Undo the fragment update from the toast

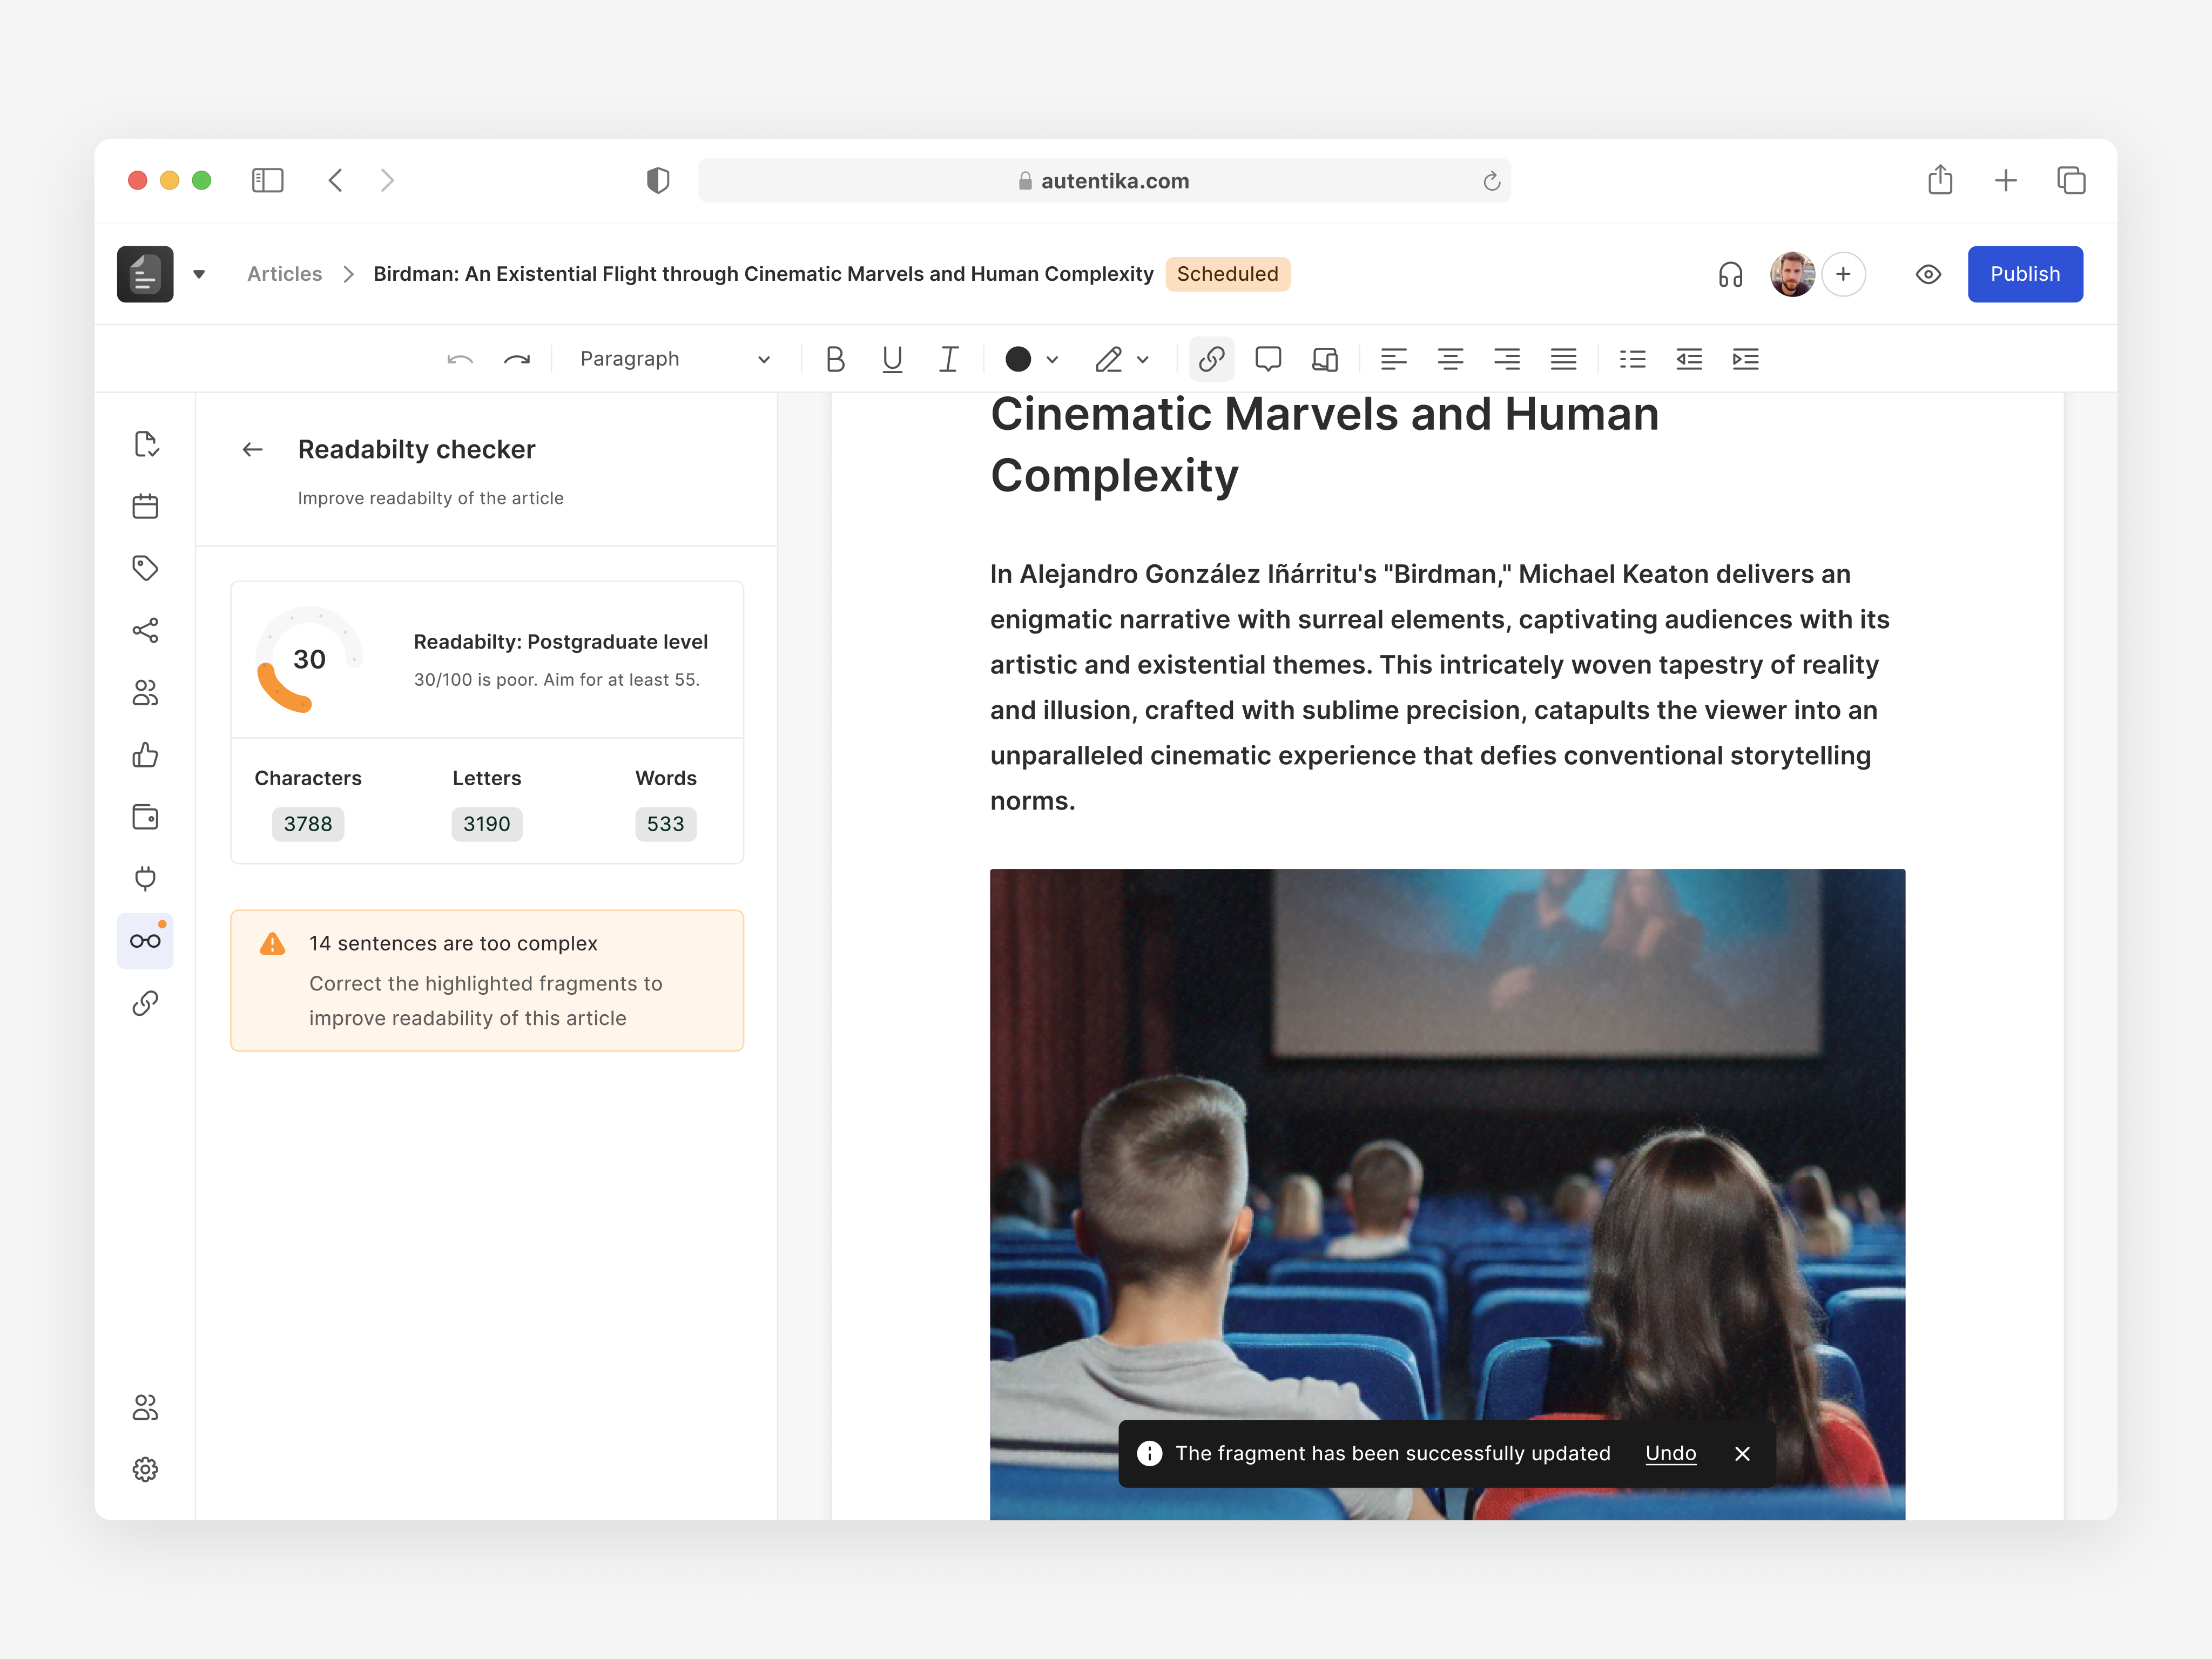[1670, 1453]
